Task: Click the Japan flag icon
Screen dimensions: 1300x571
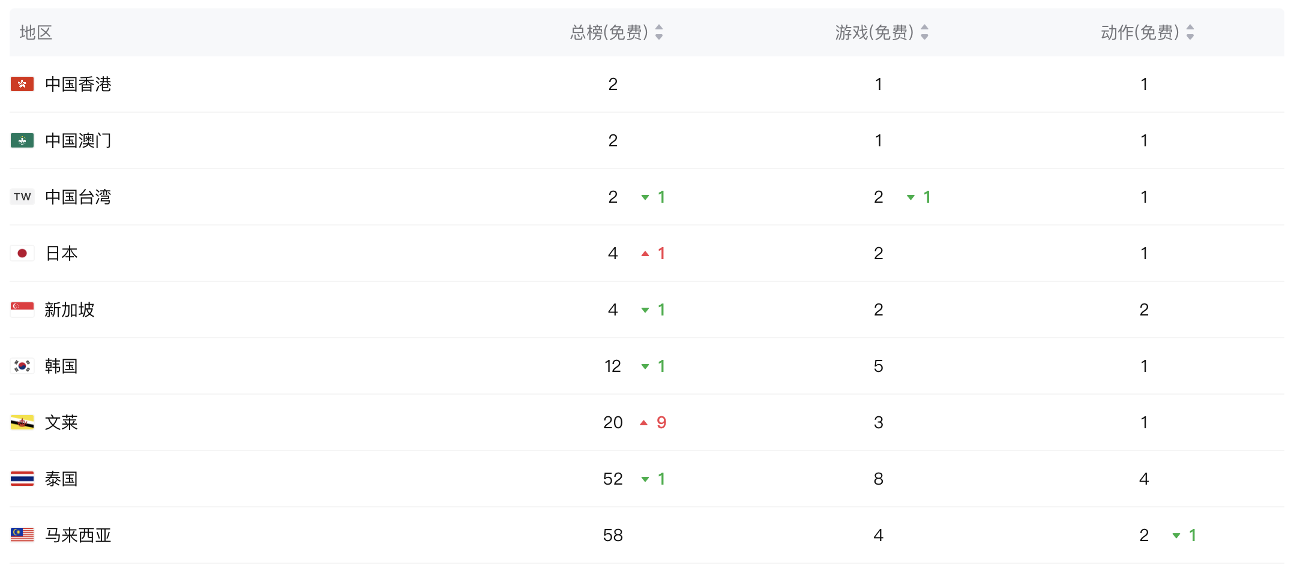Action: (22, 253)
